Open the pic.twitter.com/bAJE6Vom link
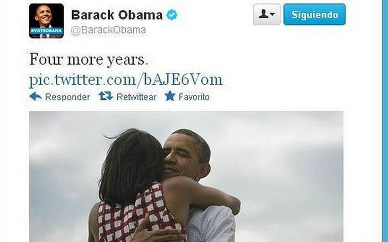The height and width of the screenshot is (242, 388). pyautogui.click(x=126, y=80)
